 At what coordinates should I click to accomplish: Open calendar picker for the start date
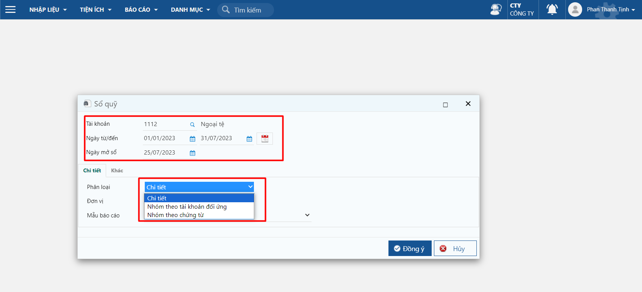click(193, 139)
